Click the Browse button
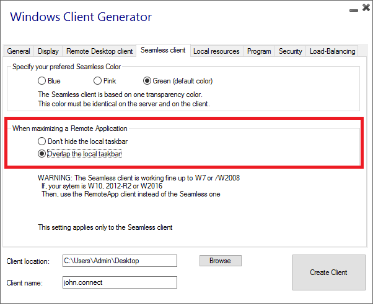Image resolution: width=373 pixels, height=304 pixels. [x=220, y=261]
